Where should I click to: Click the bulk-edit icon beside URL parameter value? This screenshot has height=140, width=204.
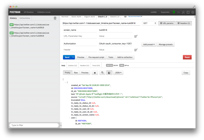(x=136, y=36)
